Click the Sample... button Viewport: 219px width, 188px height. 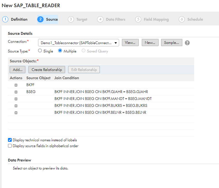tap(172, 43)
